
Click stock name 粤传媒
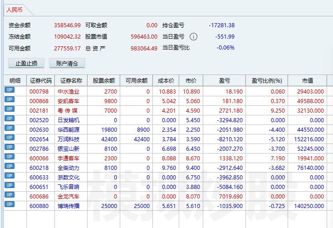(x=68, y=111)
